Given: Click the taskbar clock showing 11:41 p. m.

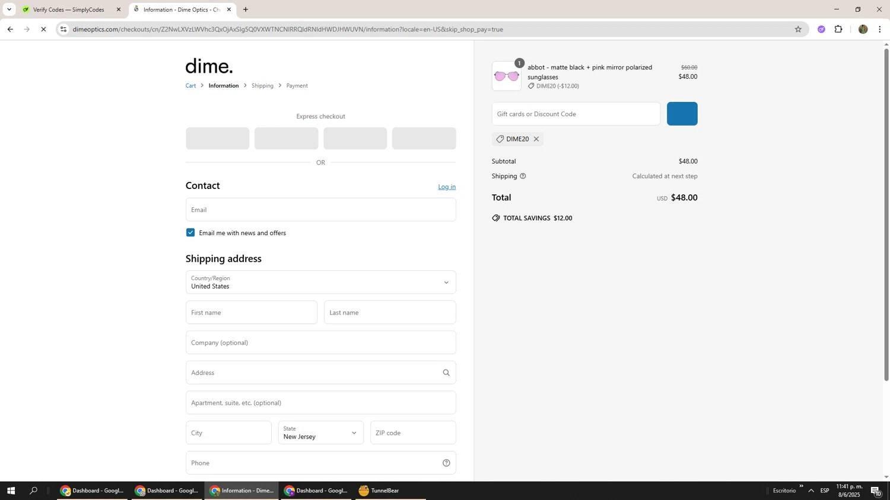Looking at the screenshot, I should click(848, 491).
